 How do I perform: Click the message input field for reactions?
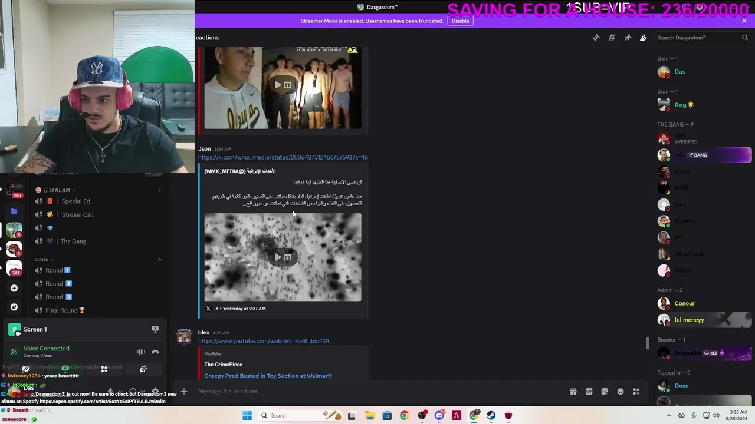tap(377, 391)
